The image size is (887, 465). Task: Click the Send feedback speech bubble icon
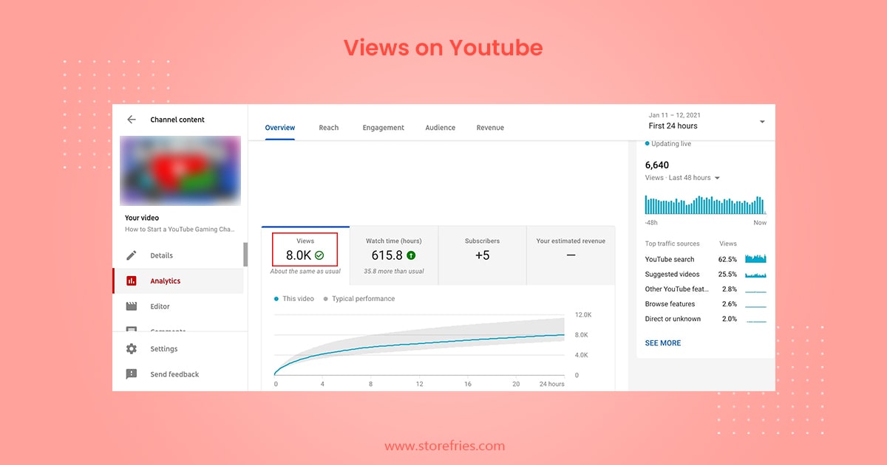pos(132,374)
